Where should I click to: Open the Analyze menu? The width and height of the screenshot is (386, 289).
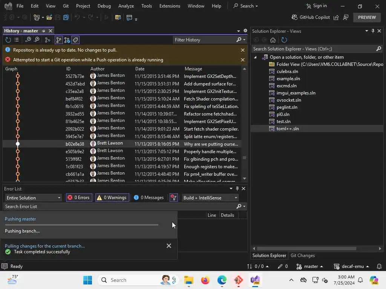click(126, 6)
